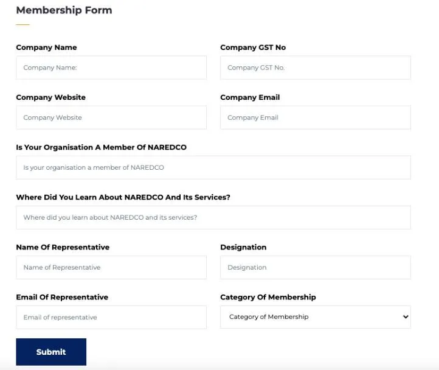Click the Designation text field
This screenshot has width=439, height=370.
315,267
